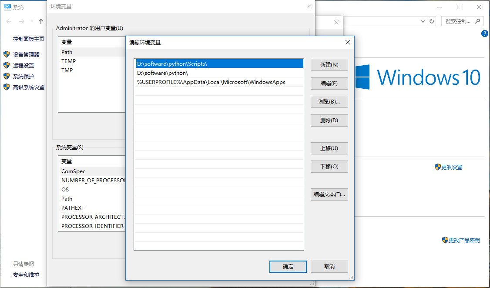Cancel the edit with the 取消 button

(329, 266)
